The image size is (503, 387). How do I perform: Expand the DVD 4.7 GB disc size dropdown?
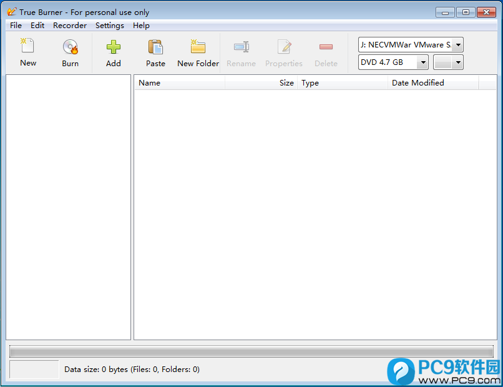click(x=422, y=62)
